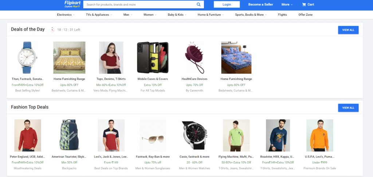Open the red top woman image

coord(111,58)
